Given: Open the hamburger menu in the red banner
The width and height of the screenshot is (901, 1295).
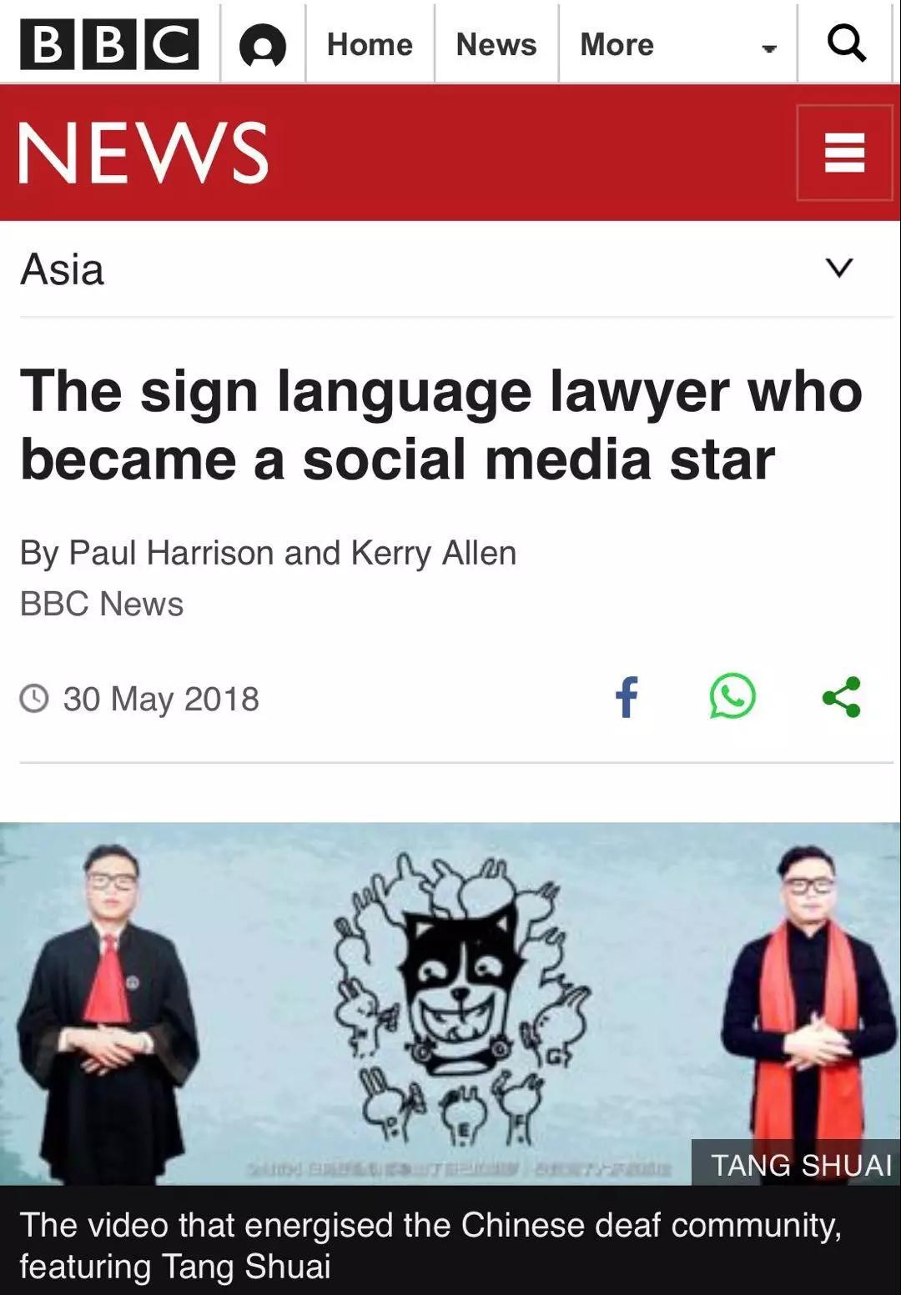Looking at the screenshot, I should click(x=844, y=153).
